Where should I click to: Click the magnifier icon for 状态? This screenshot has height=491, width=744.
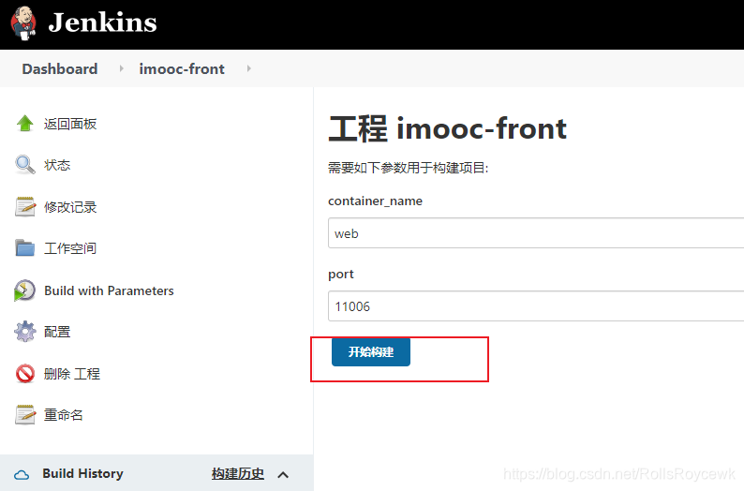(24, 165)
